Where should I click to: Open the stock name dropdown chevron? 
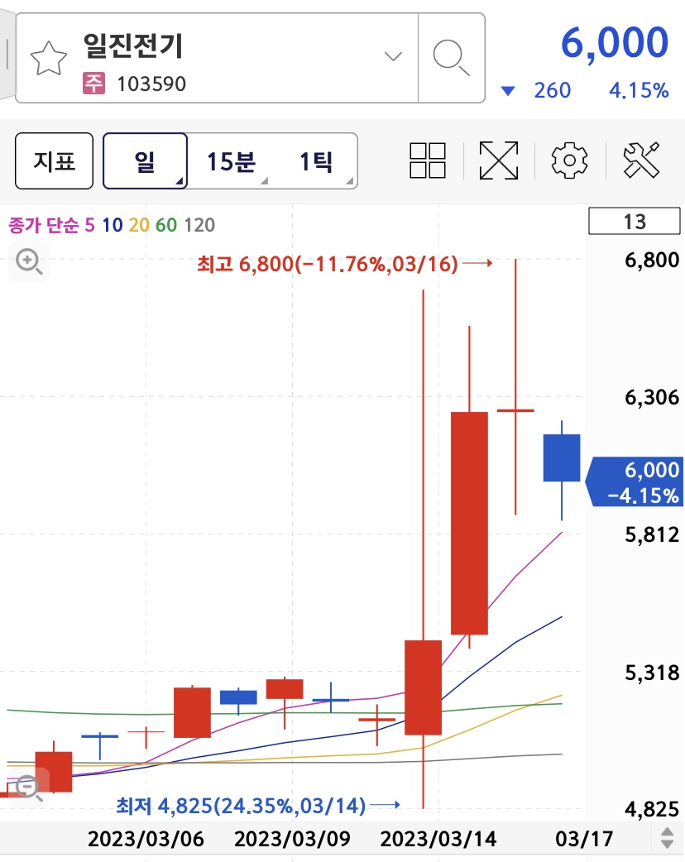392,58
